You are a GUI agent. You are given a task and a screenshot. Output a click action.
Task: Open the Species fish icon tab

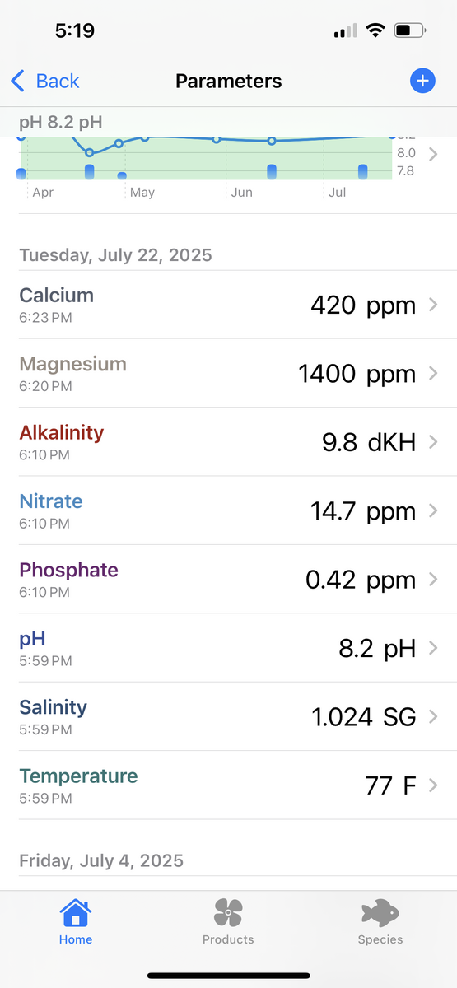[380, 913]
